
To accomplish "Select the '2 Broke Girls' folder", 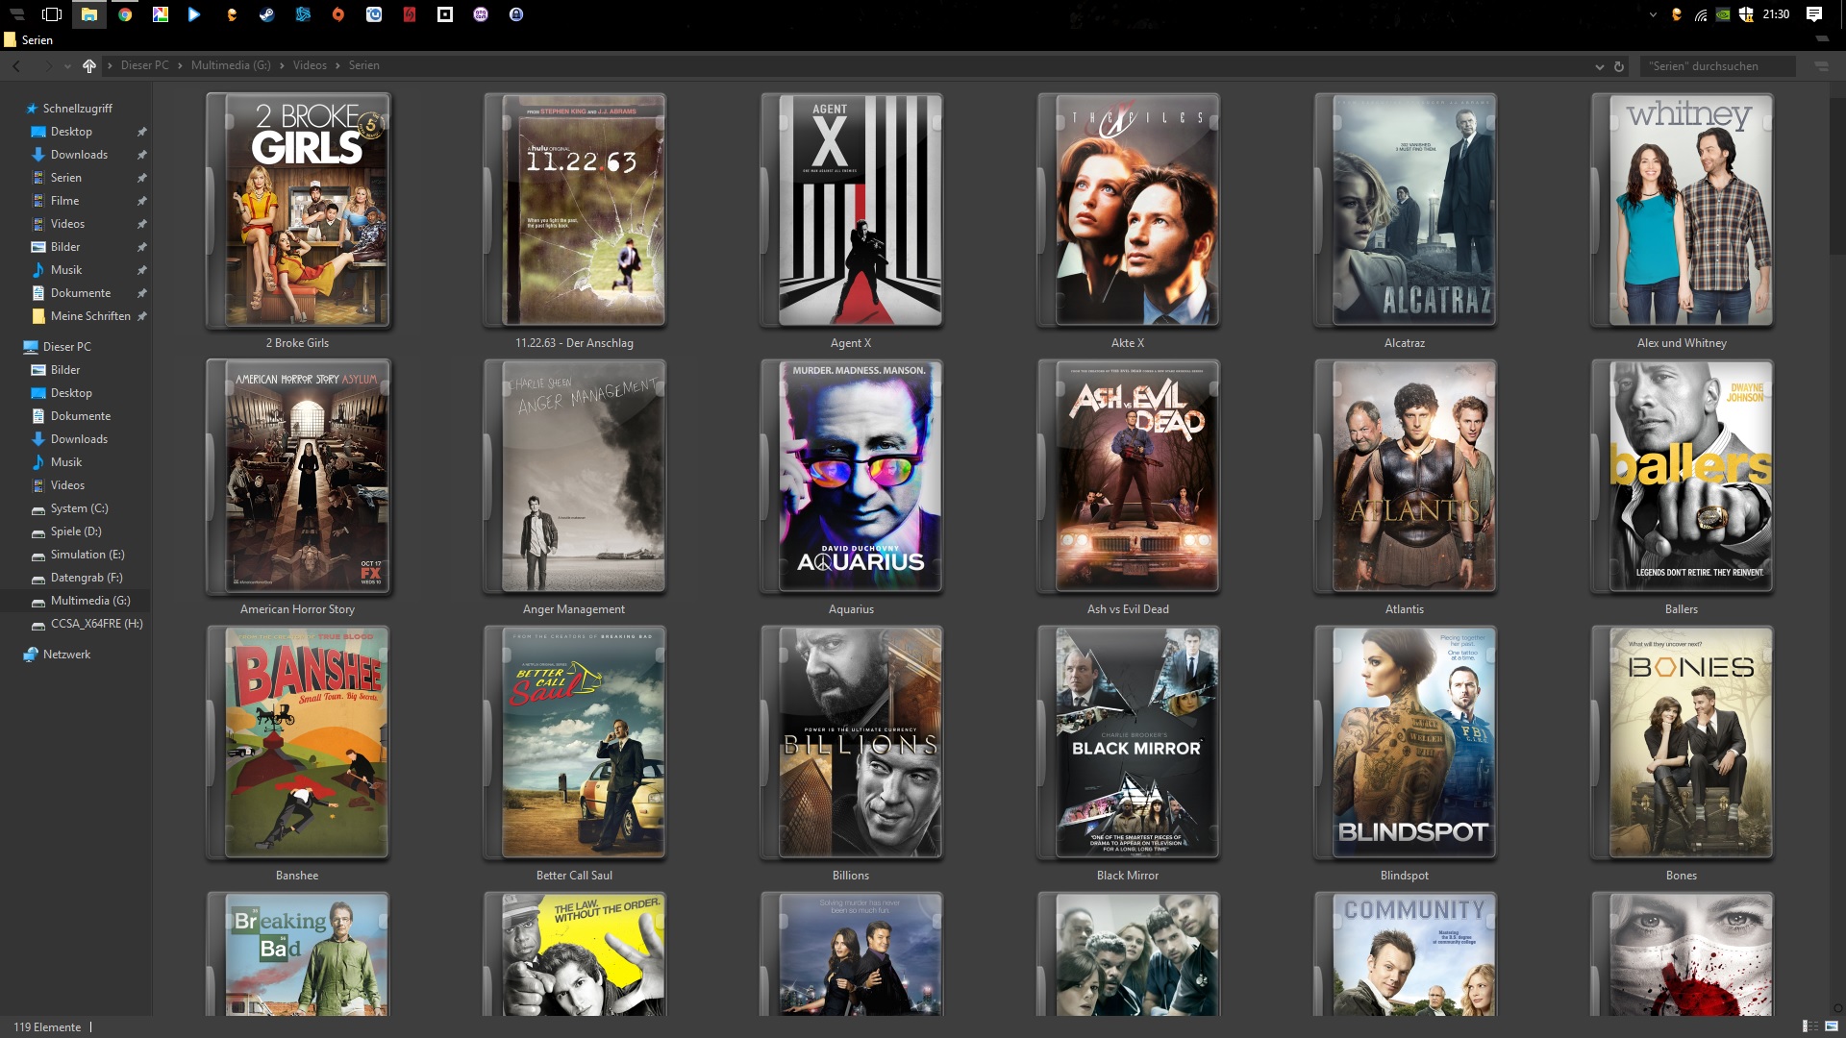I will tap(297, 221).
